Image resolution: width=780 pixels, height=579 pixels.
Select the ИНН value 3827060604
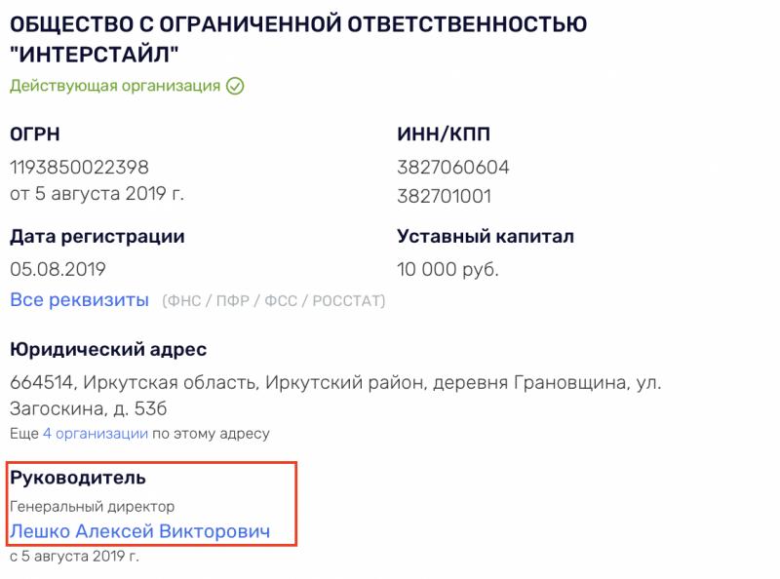[453, 167]
